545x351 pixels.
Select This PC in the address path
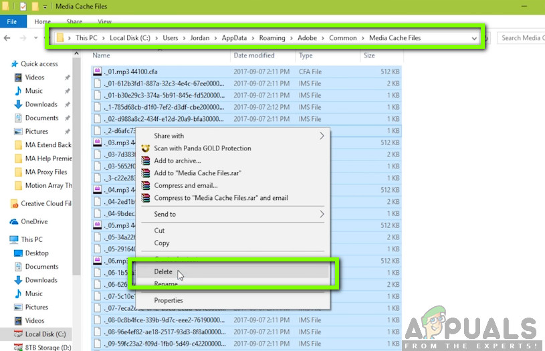86,38
